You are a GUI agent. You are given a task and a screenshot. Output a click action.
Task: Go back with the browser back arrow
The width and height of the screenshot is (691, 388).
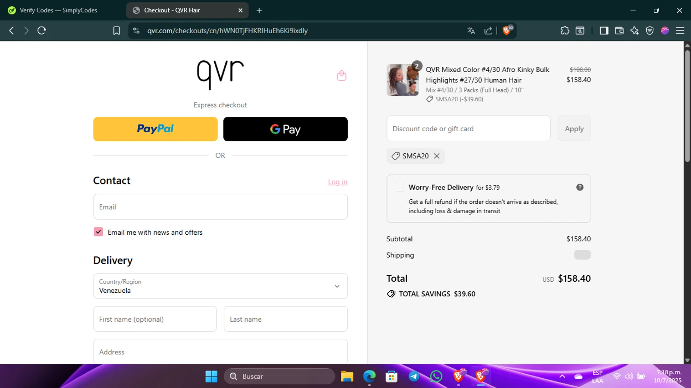pos(12,30)
